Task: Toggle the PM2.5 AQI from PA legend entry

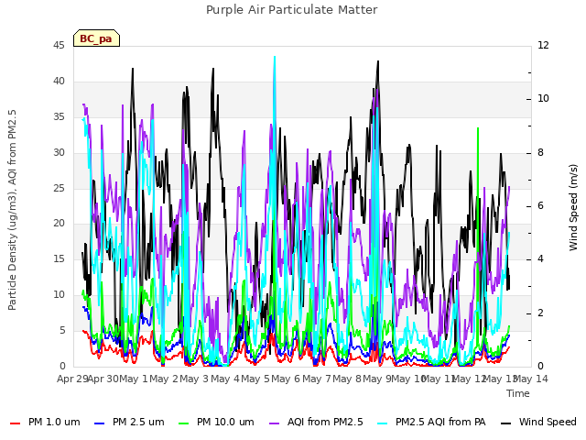Action: (x=431, y=423)
